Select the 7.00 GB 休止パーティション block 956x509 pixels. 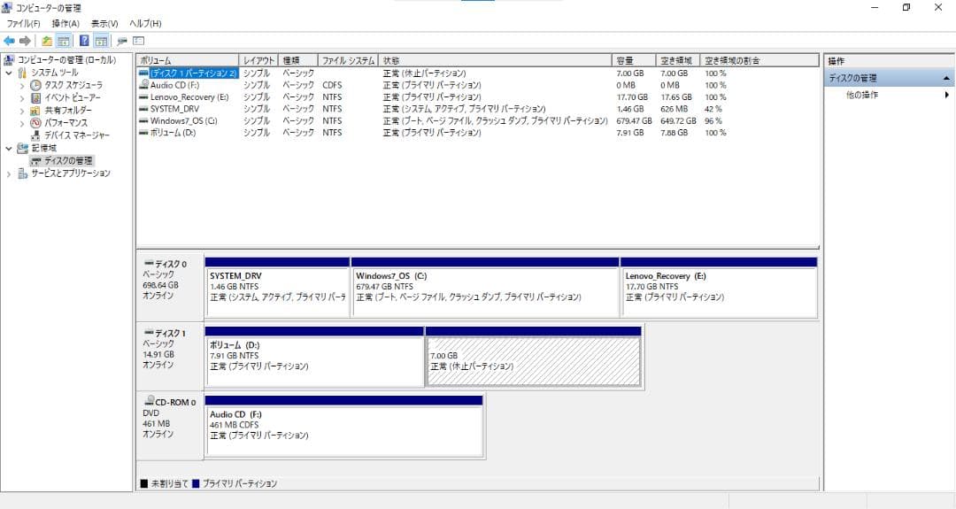534,357
